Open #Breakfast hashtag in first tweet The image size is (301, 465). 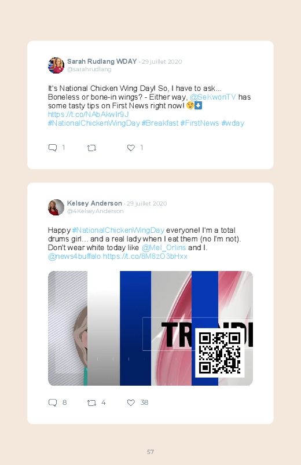coord(160,123)
